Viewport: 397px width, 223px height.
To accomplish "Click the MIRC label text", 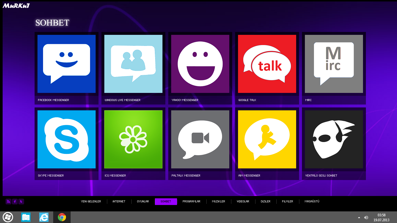I will click(308, 100).
